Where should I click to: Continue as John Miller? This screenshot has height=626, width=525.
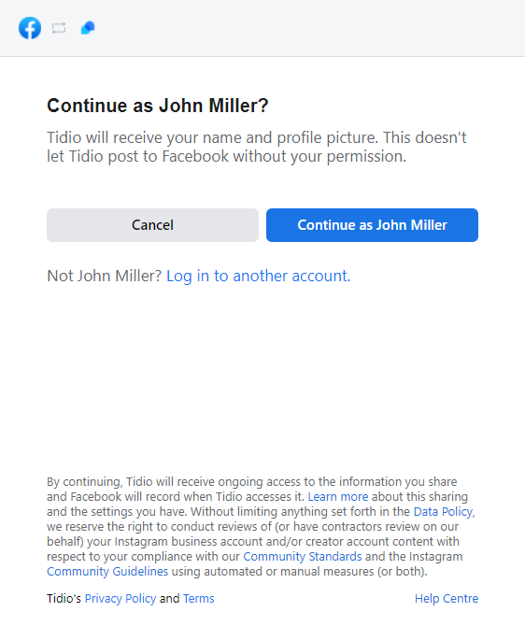(x=372, y=225)
